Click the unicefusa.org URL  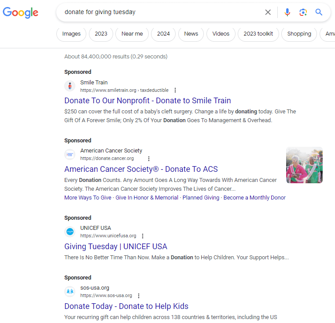108,236
